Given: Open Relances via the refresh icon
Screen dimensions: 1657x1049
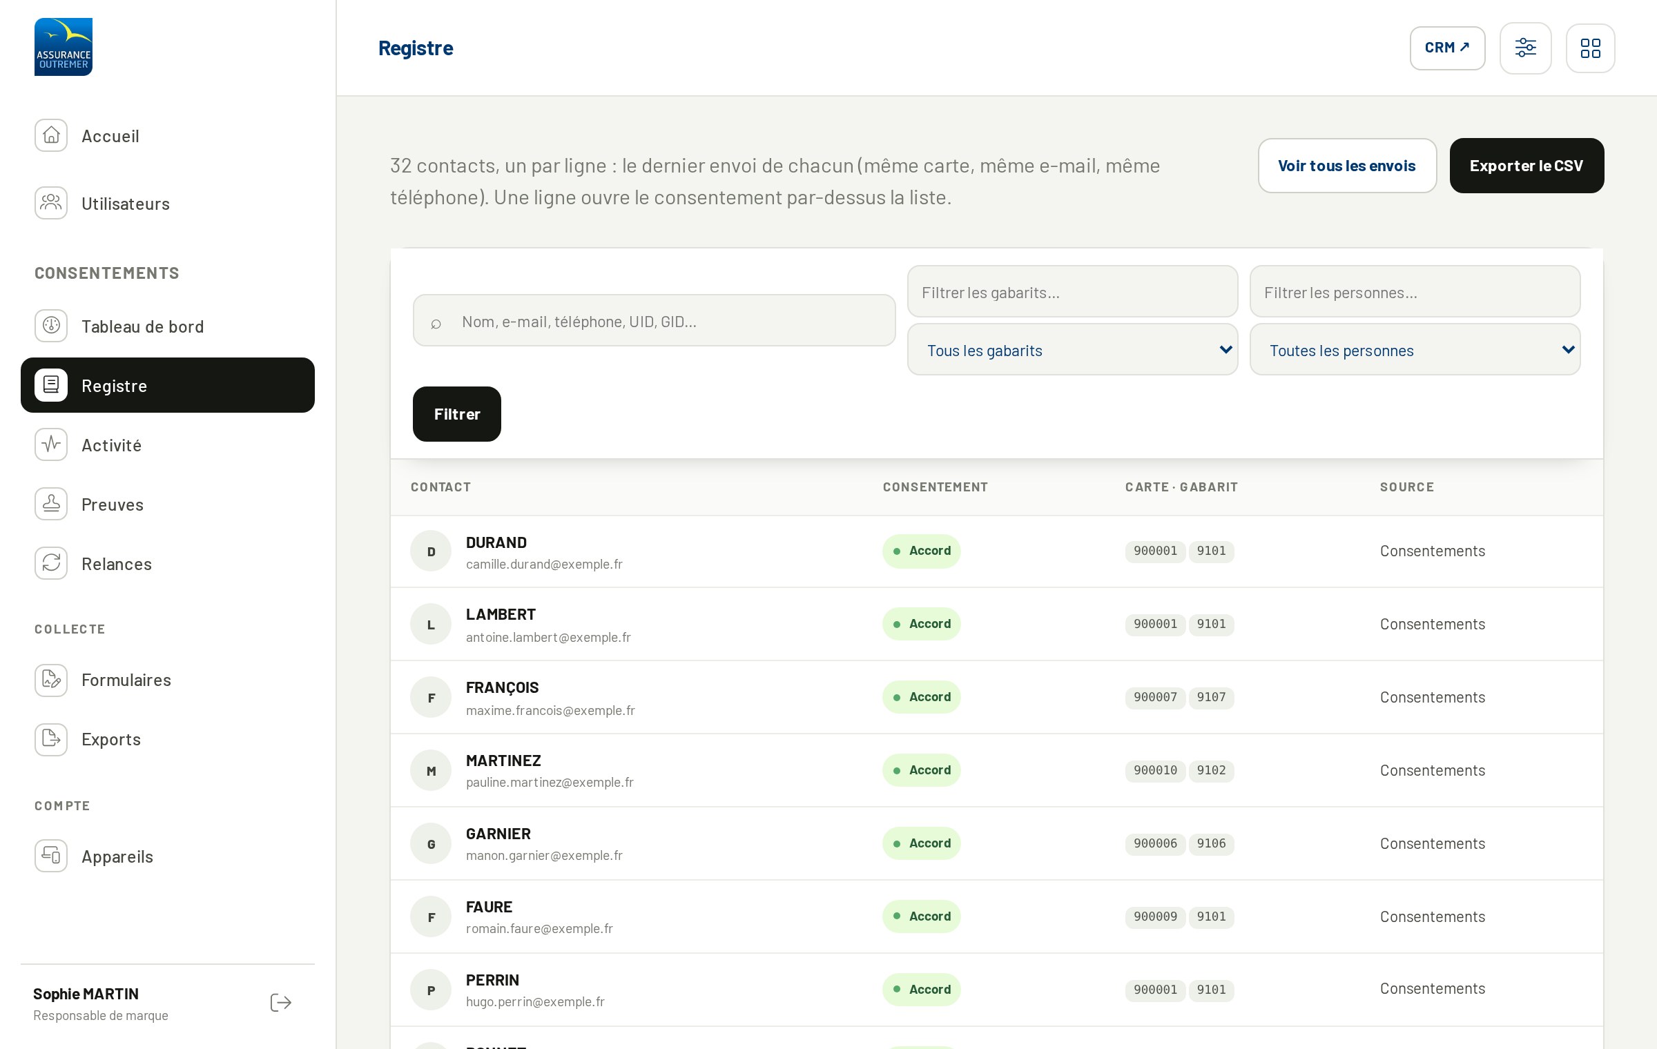Looking at the screenshot, I should [x=51, y=563].
